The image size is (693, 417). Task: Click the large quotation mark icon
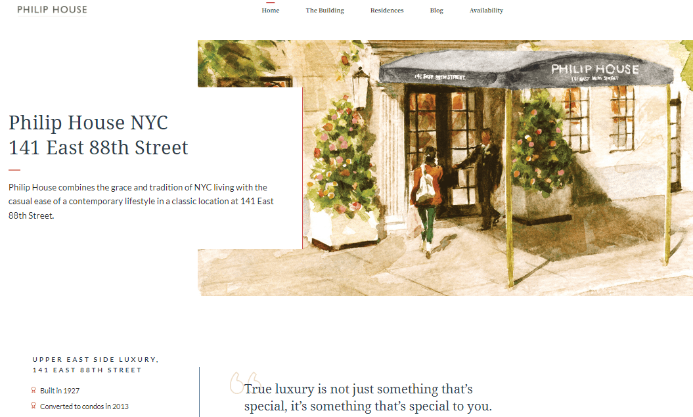(x=244, y=383)
